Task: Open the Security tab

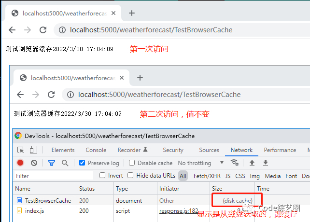Action: coord(173,150)
